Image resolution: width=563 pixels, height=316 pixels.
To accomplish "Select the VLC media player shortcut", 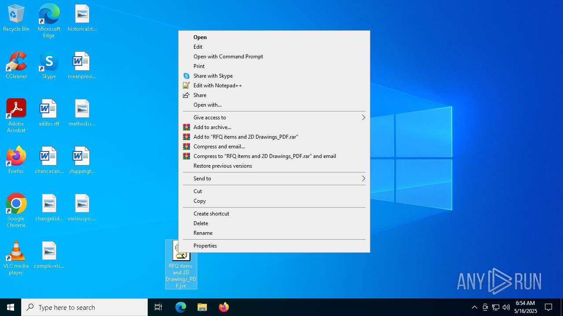I will click(16, 258).
